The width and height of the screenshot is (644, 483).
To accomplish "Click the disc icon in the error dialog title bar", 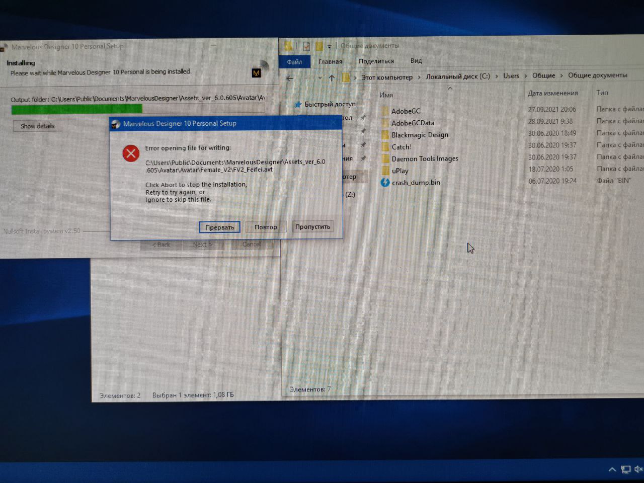I will point(116,124).
